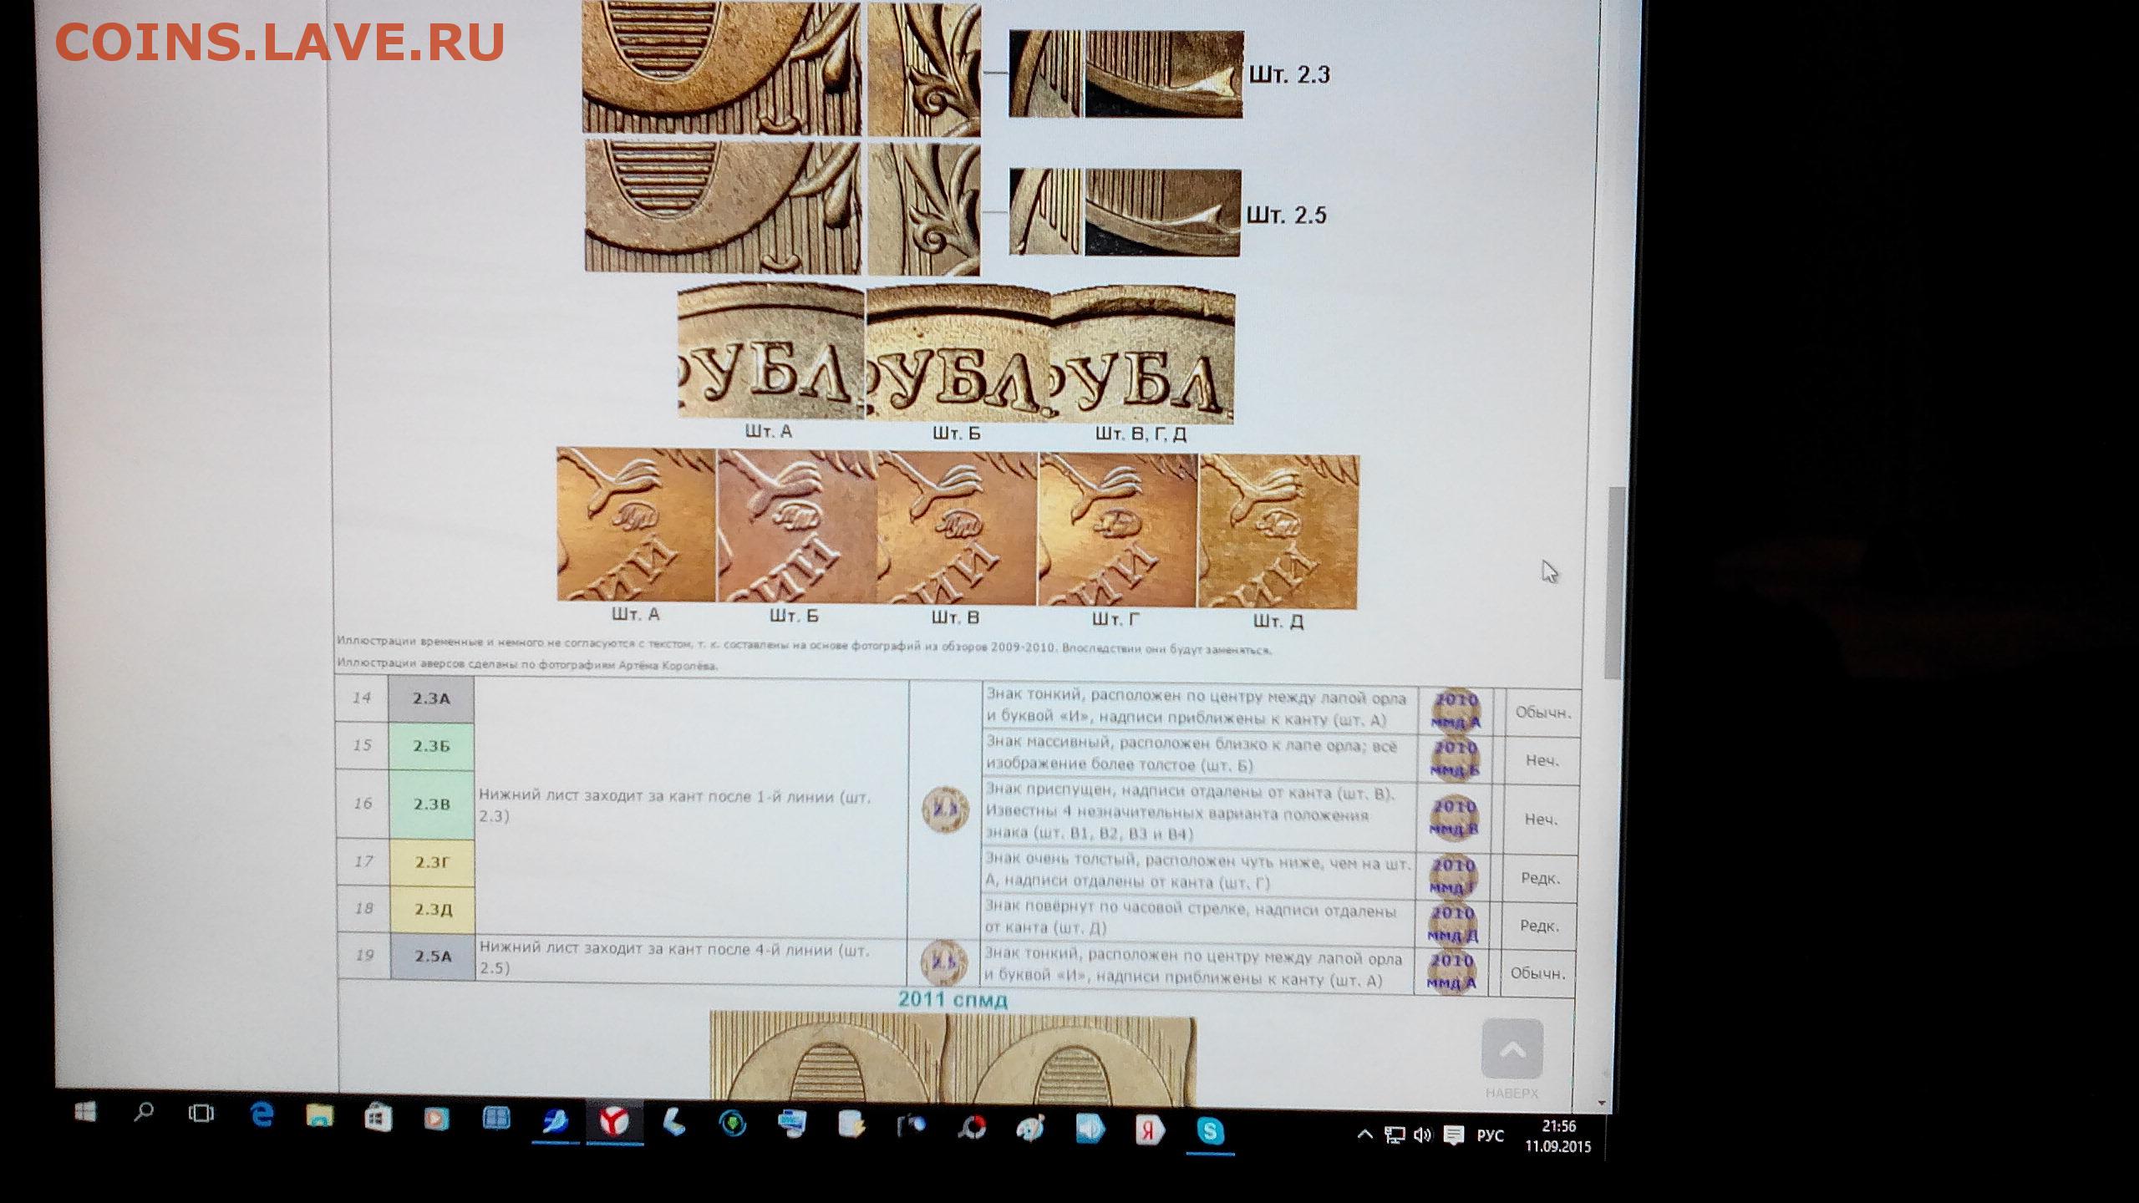Switch the РУС input language indicator
The height and width of the screenshot is (1203, 2139).
click(x=1490, y=1136)
